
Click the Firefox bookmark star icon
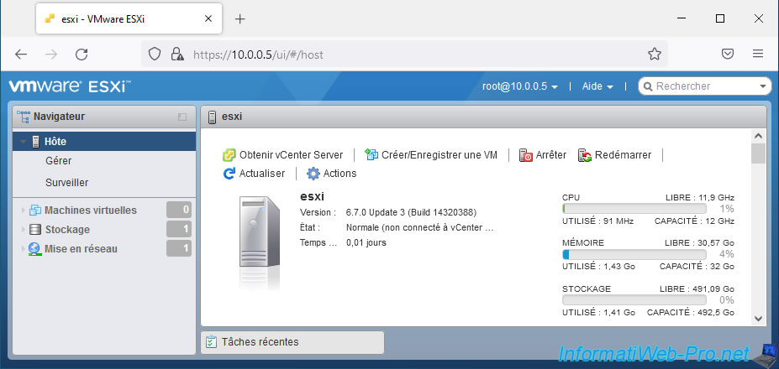tap(655, 55)
